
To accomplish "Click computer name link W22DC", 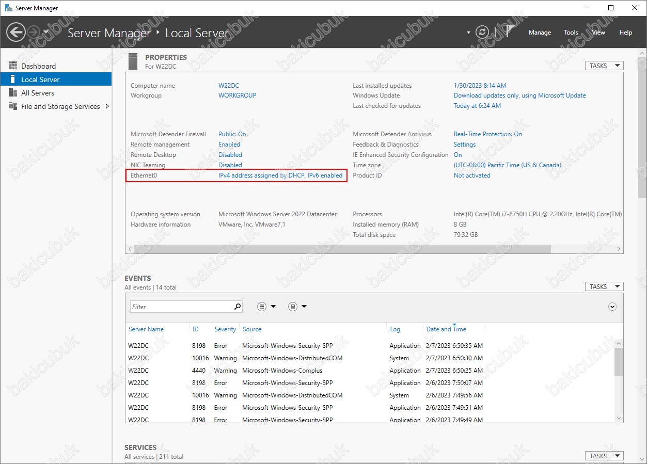I will [x=229, y=86].
